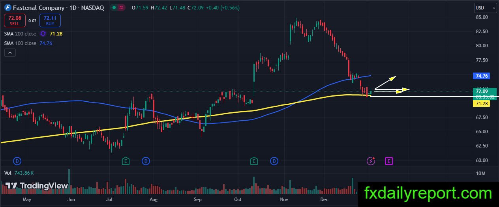Click the SMA 200 loading refresh icon
Image resolution: width=499 pixels, height=207 pixels.
pos(43,34)
